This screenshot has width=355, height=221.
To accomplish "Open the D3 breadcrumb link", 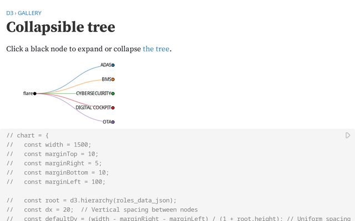I will pos(9,13).
